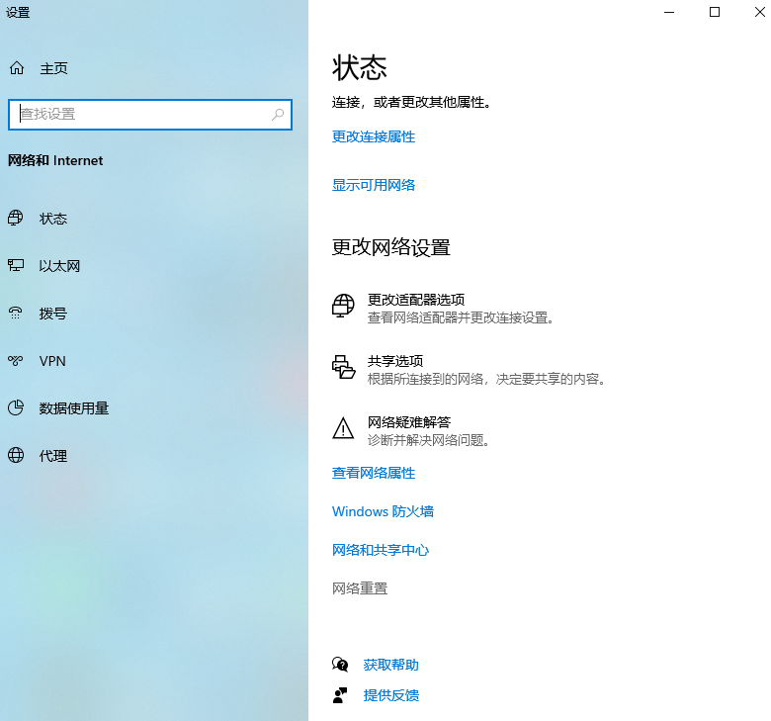
Task: Open the 更改连接属性 link
Action: click(x=374, y=137)
